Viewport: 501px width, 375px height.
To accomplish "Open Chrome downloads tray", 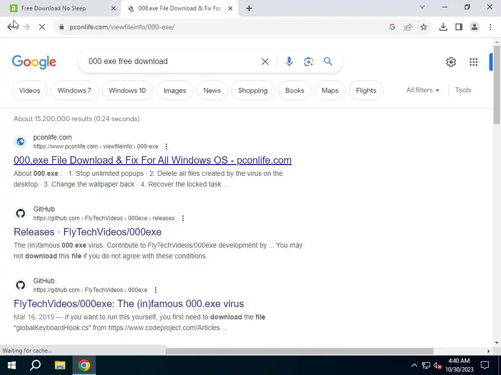I will (x=443, y=27).
